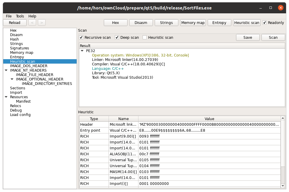Select the Entry point table row

click(x=180, y=130)
